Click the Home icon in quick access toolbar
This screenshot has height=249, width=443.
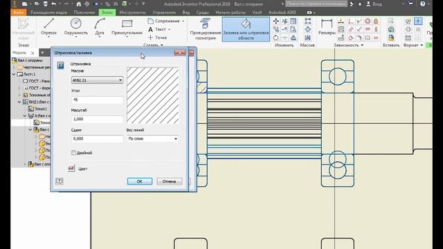[78, 4]
